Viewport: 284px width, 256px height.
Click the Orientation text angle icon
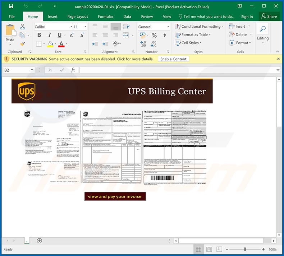(115, 44)
